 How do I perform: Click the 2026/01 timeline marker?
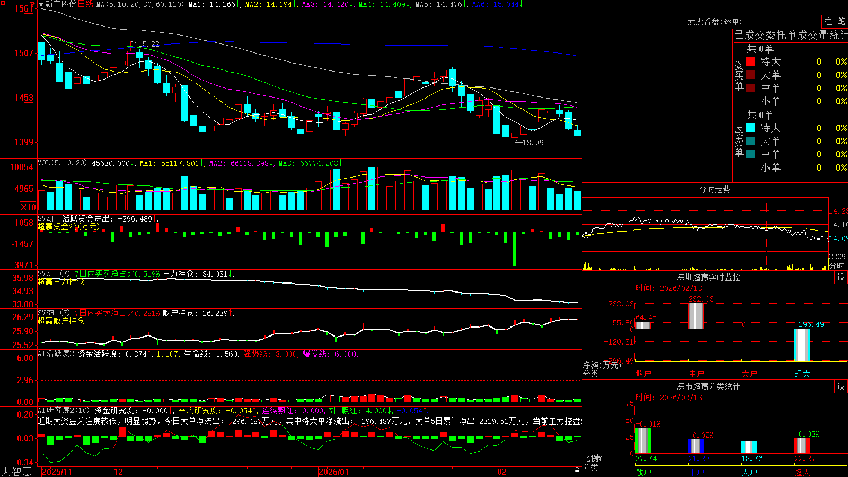coord(333,472)
